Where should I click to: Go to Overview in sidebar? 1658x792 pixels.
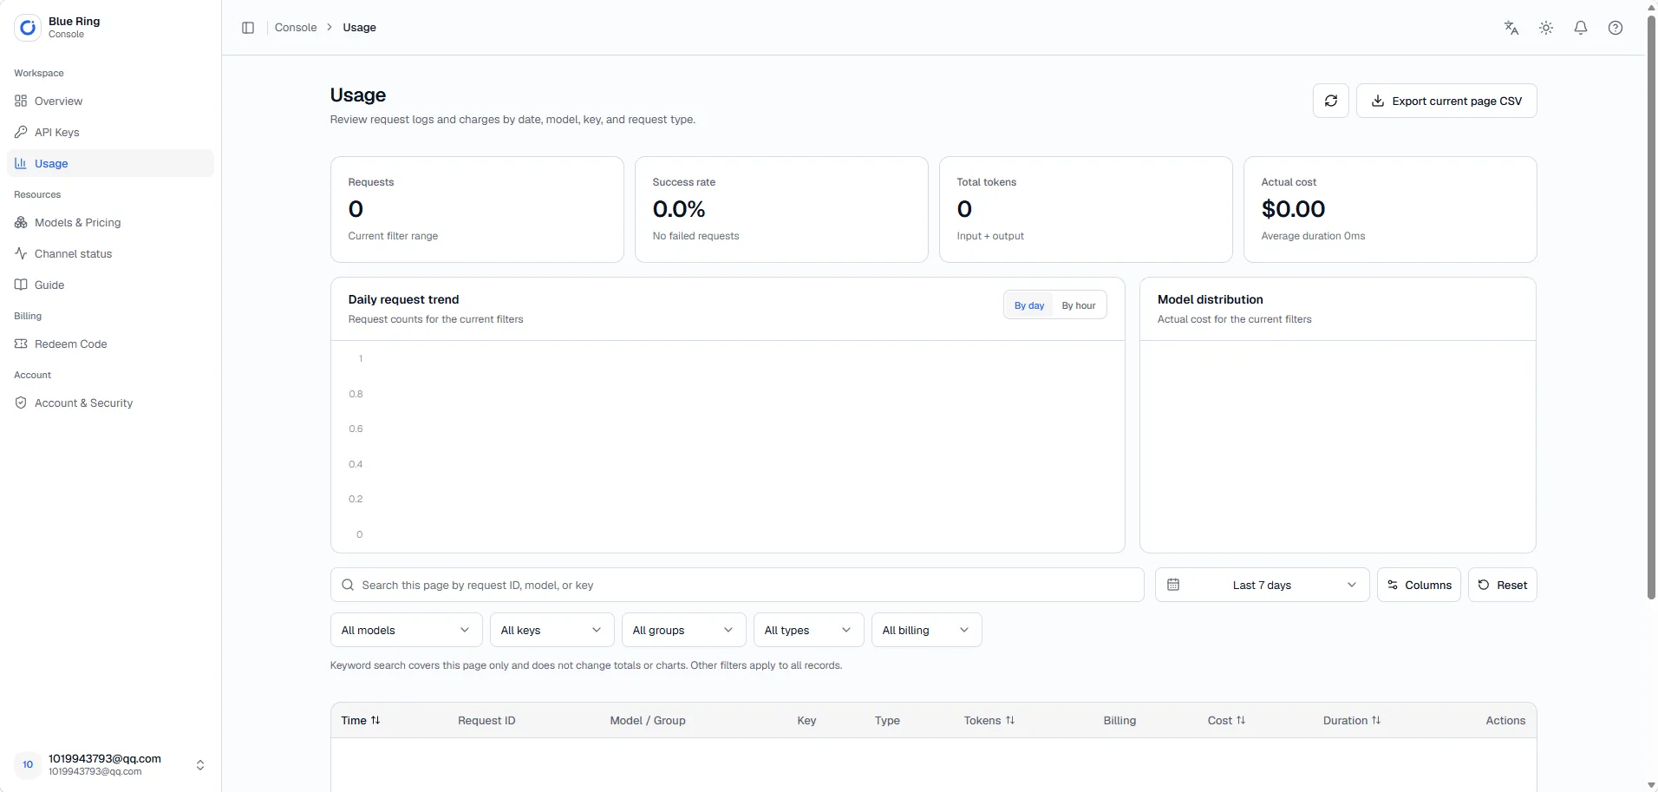pyautogui.click(x=110, y=101)
